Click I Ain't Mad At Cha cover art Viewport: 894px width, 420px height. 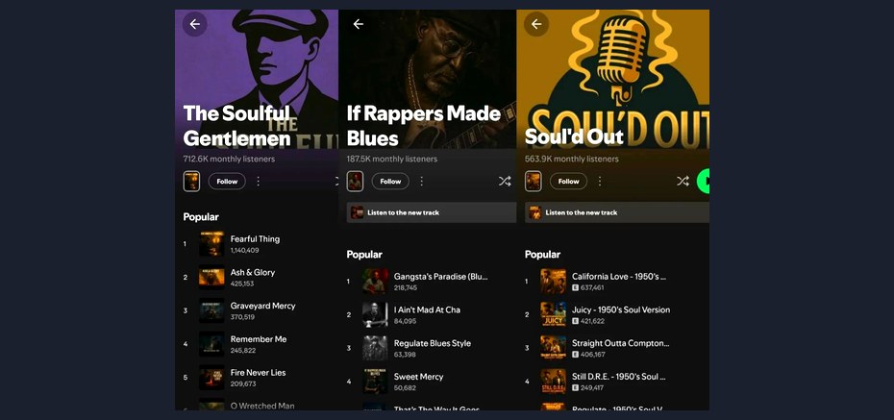point(375,314)
